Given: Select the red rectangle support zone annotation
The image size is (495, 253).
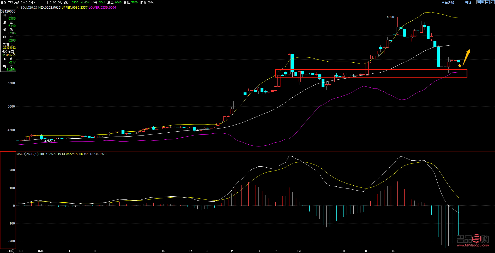Looking at the screenshot, I should pyautogui.click(x=371, y=70).
